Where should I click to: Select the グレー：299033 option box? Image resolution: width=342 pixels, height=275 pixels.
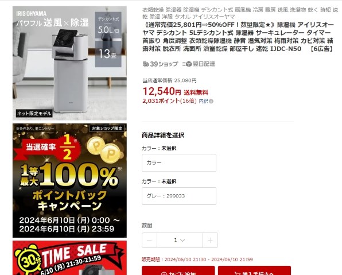pos(179,196)
